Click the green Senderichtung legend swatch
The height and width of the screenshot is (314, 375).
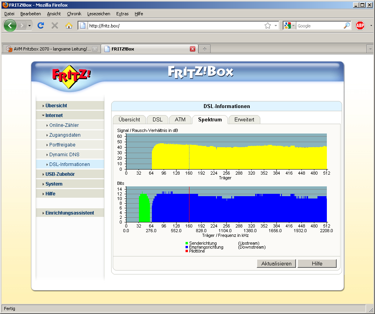[x=187, y=243]
